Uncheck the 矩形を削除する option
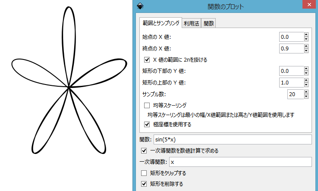The height and width of the screenshot is (191, 318). click(x=144, y=184)
